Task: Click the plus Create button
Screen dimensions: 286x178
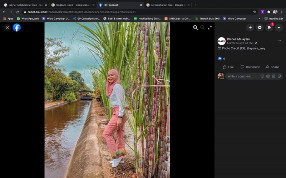Action: click(250, 27)
